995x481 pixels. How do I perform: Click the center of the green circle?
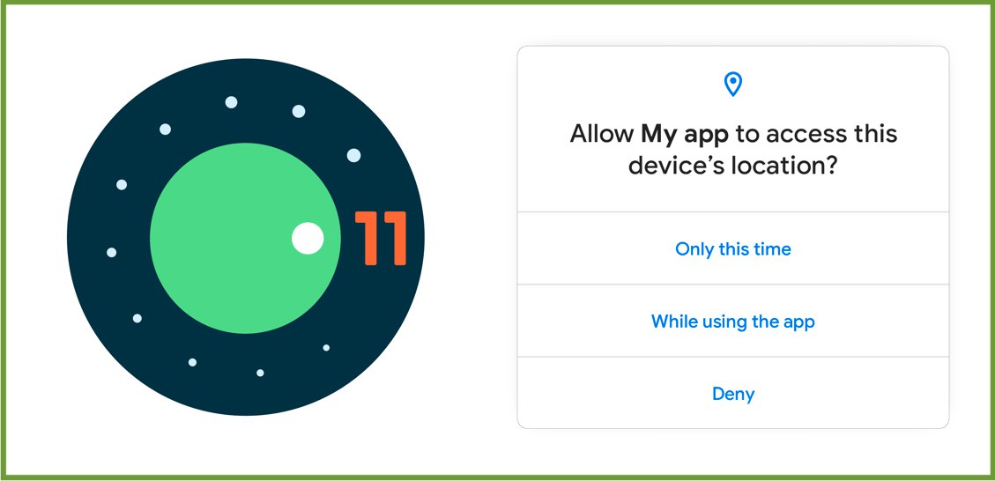click(245, 238)
